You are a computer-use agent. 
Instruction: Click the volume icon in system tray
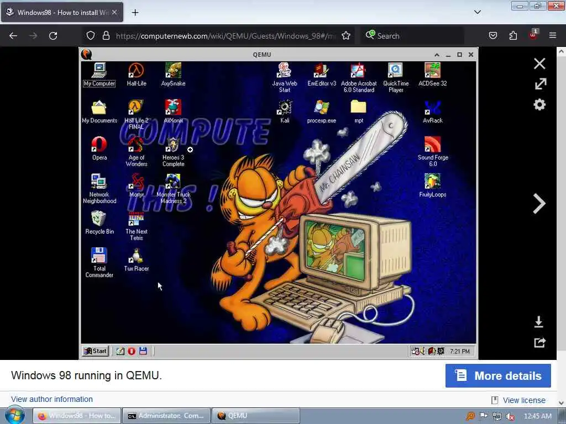point(510,416)
